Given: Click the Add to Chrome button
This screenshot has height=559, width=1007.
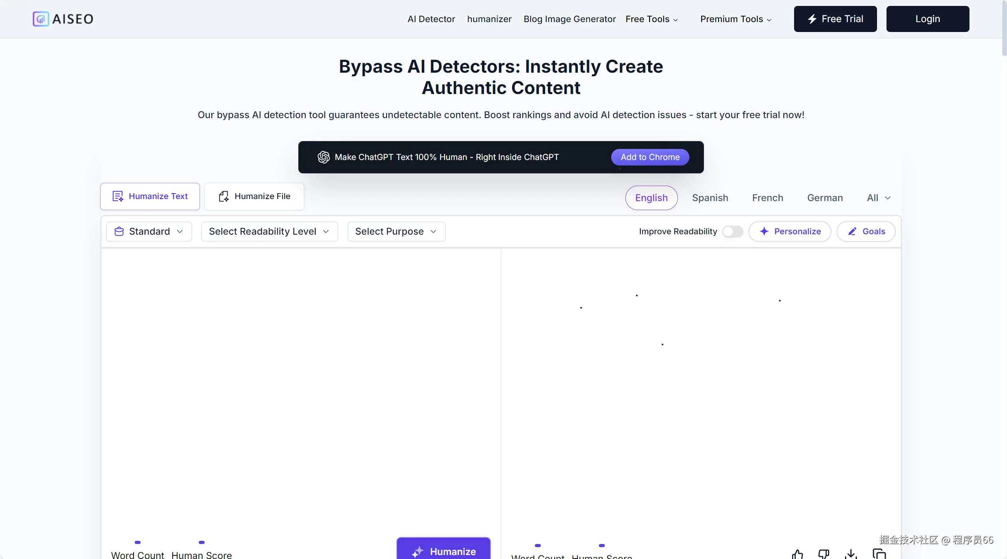Looking at the screenshot, I should [650, 157].
